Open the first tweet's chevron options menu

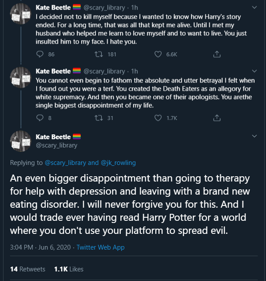[x=254, y=7]
